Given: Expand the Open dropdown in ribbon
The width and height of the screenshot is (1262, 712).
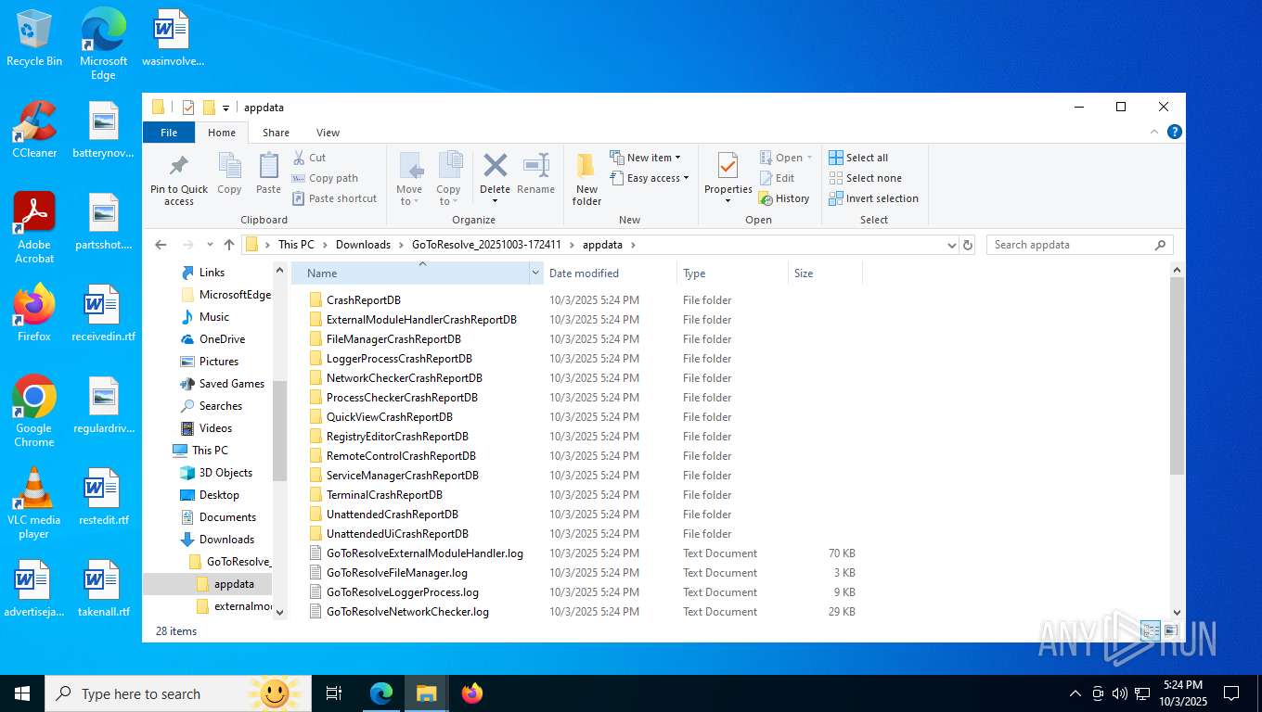Looking at the screenshot, I should click(787, 158).
